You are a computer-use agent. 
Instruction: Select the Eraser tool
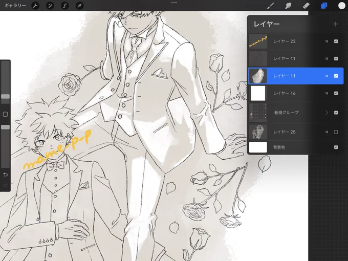(306, 6)
